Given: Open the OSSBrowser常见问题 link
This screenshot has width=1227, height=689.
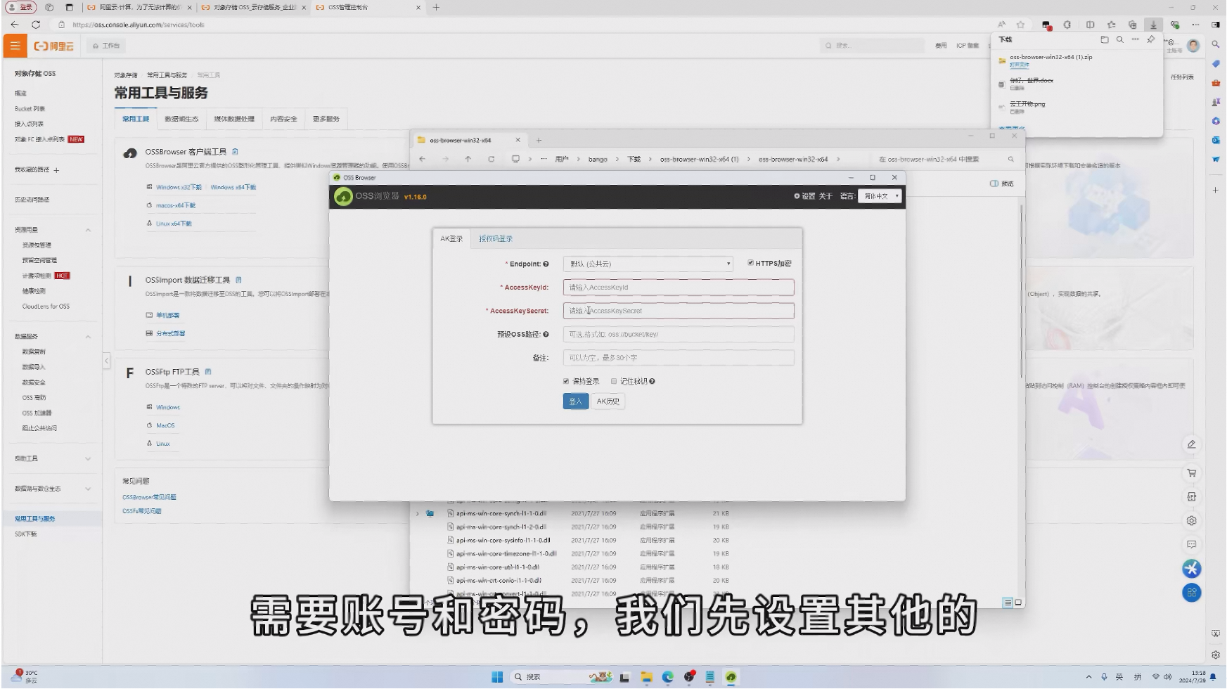Looking at the screenshot, I should [x=149, y=497].
